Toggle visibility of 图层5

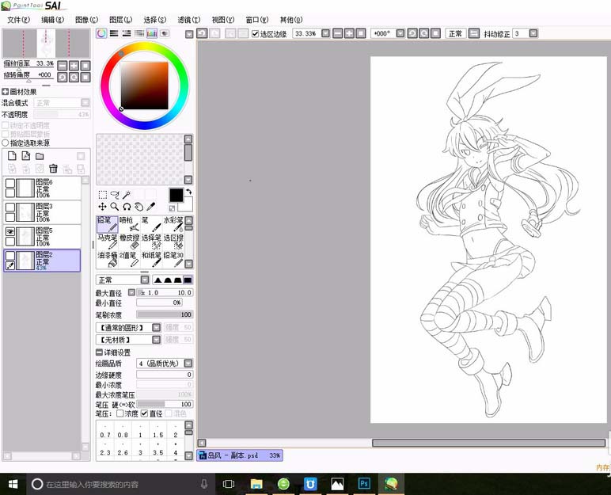10,232
